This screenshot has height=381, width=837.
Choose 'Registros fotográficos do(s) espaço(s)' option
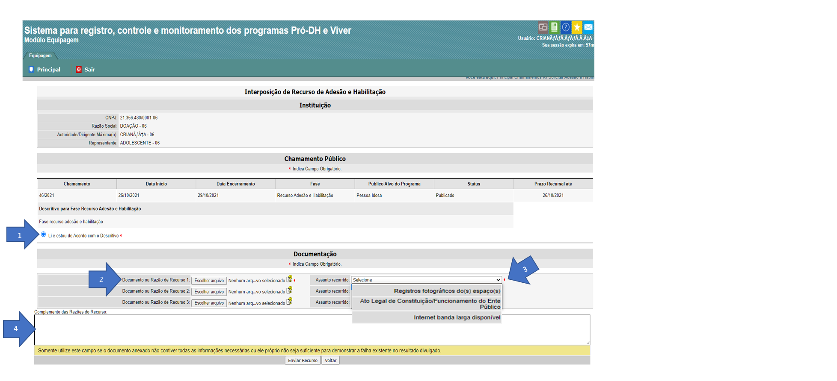tap(447, 291)
